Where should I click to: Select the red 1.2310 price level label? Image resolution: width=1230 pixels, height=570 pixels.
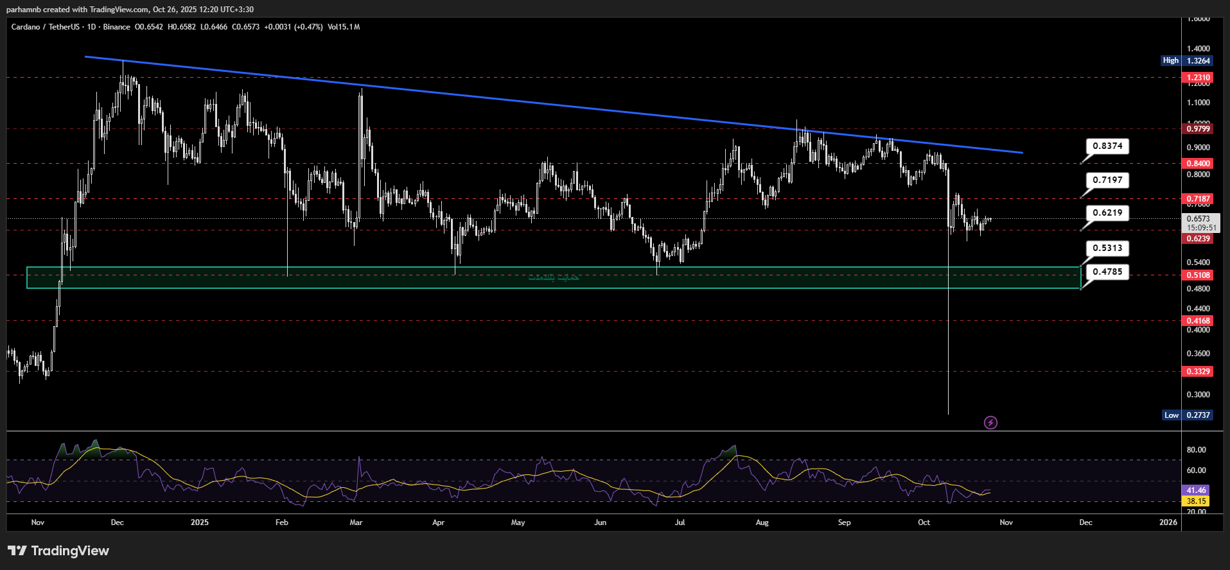[1198, 78]
